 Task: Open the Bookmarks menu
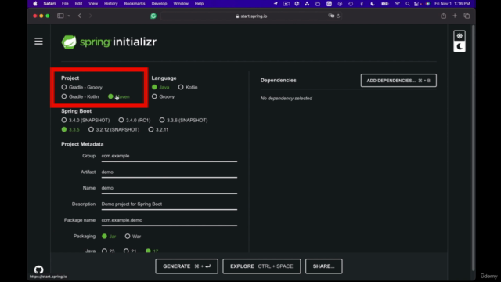click(x=135, y=4)
